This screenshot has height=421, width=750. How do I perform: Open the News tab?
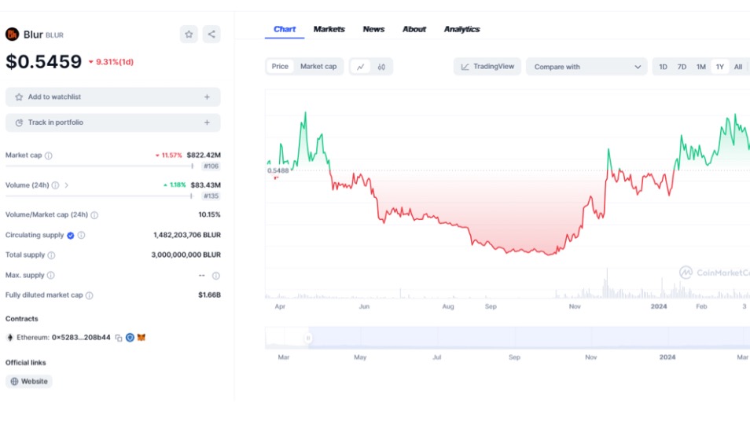pyautogui.click(x=373, y=29)
